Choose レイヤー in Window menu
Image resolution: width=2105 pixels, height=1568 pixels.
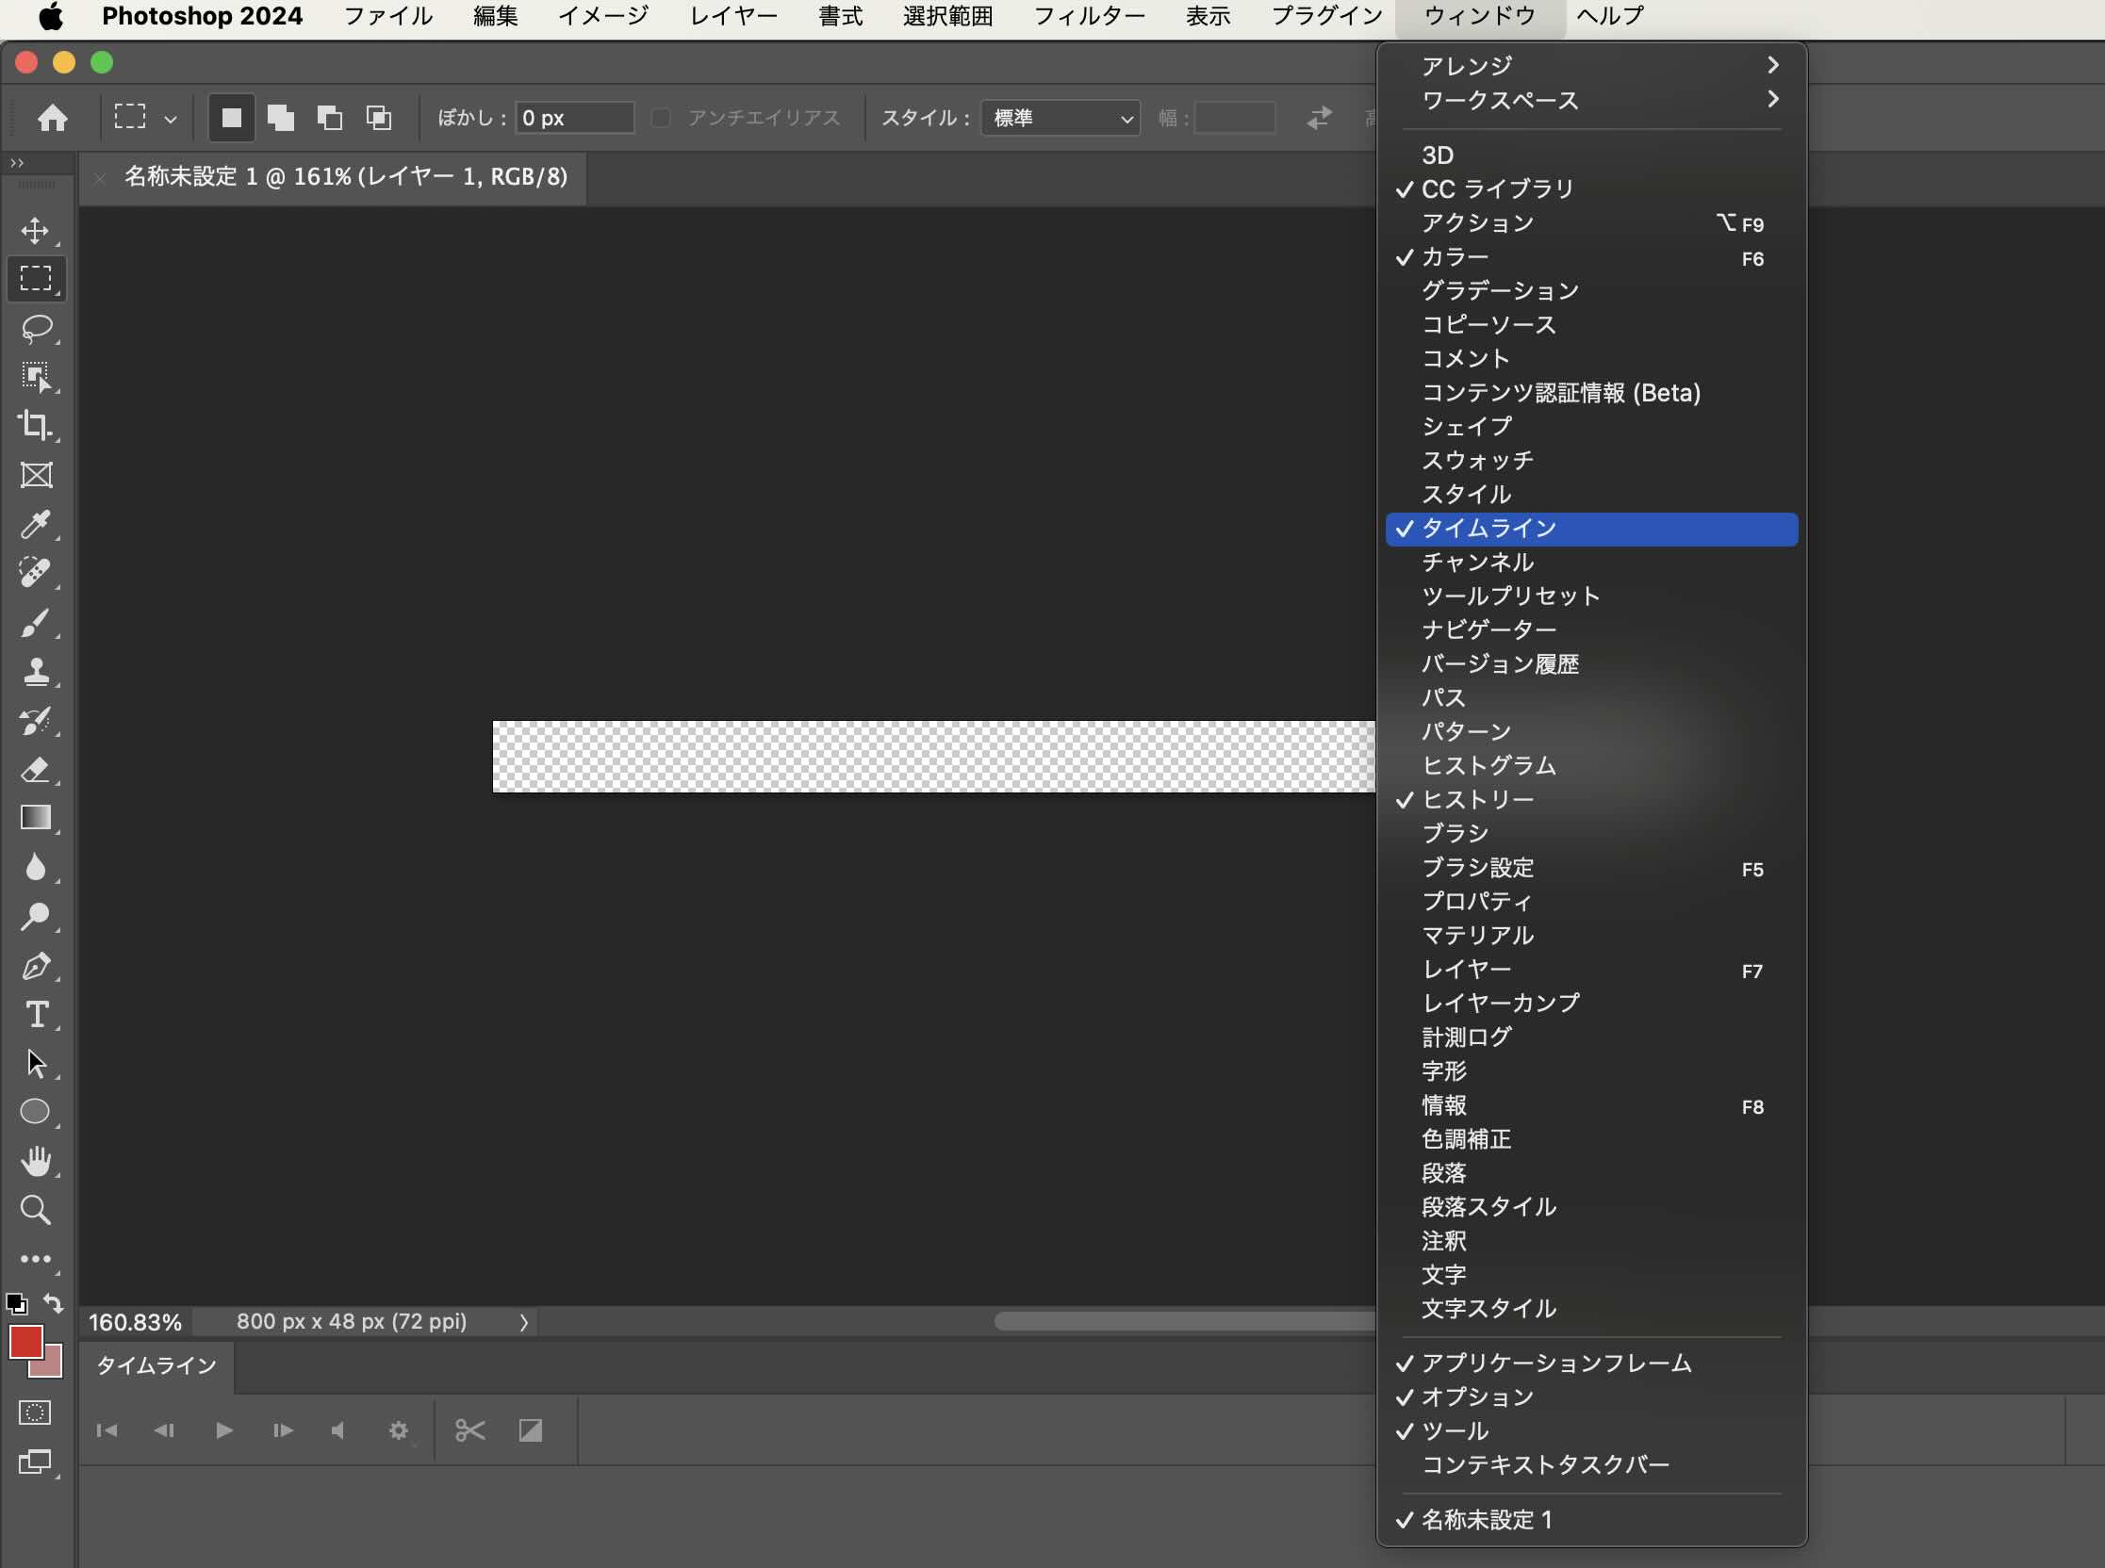1591,969
